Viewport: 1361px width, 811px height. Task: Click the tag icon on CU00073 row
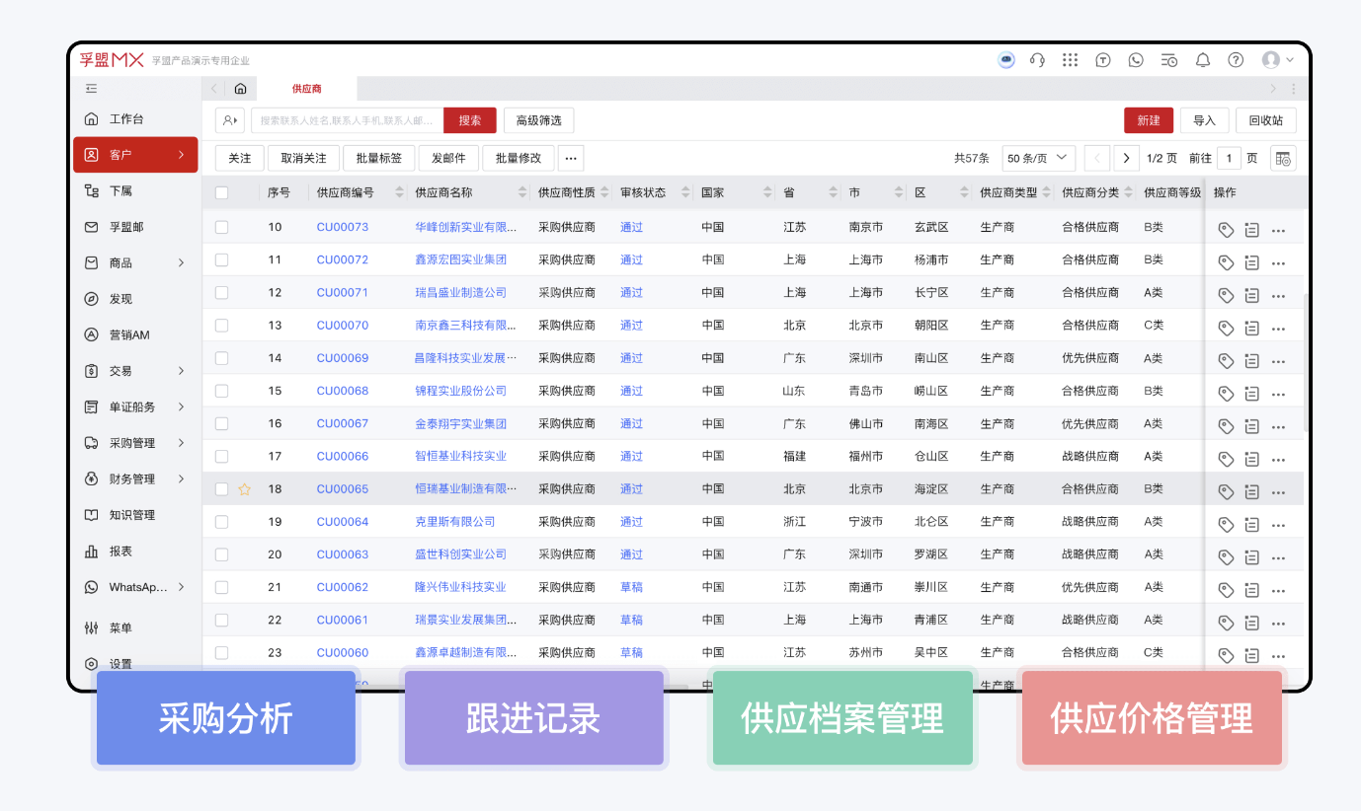pyautogui.click(x=1226, y=229)
